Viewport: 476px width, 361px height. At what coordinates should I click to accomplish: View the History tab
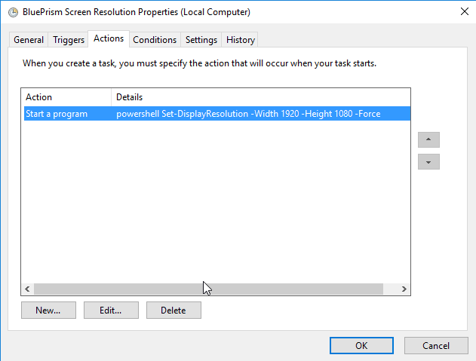pos(241,40)
